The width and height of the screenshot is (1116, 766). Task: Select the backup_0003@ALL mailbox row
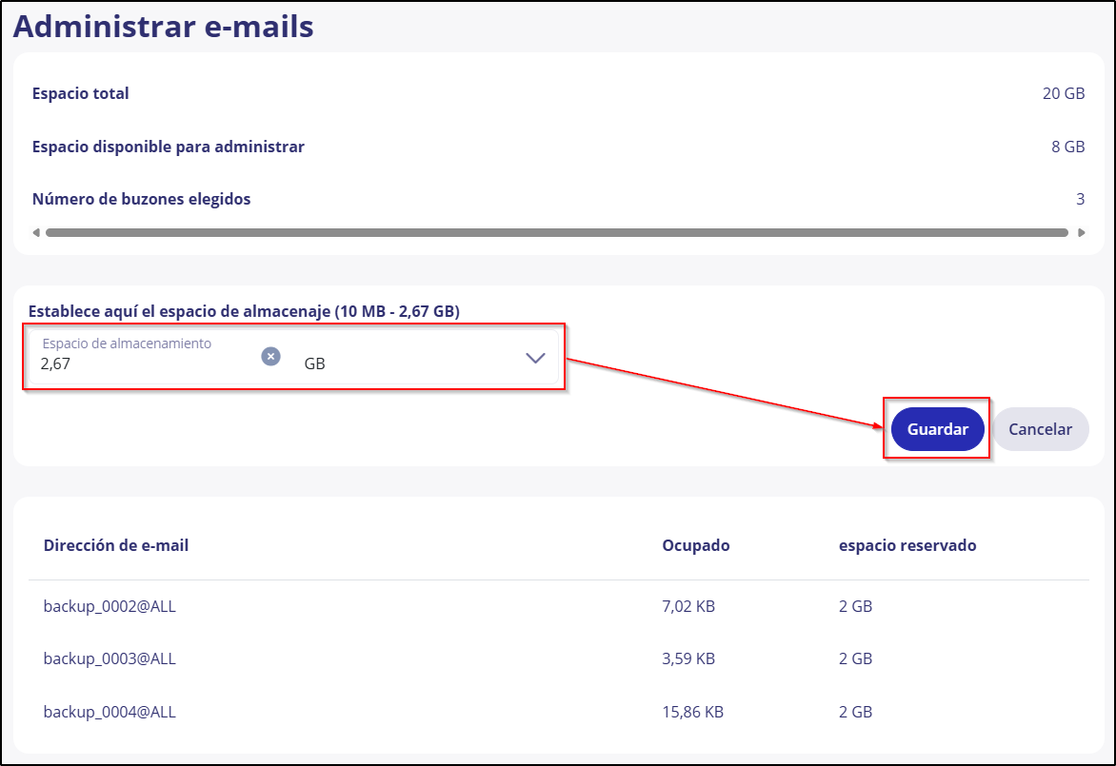[110, 658]
